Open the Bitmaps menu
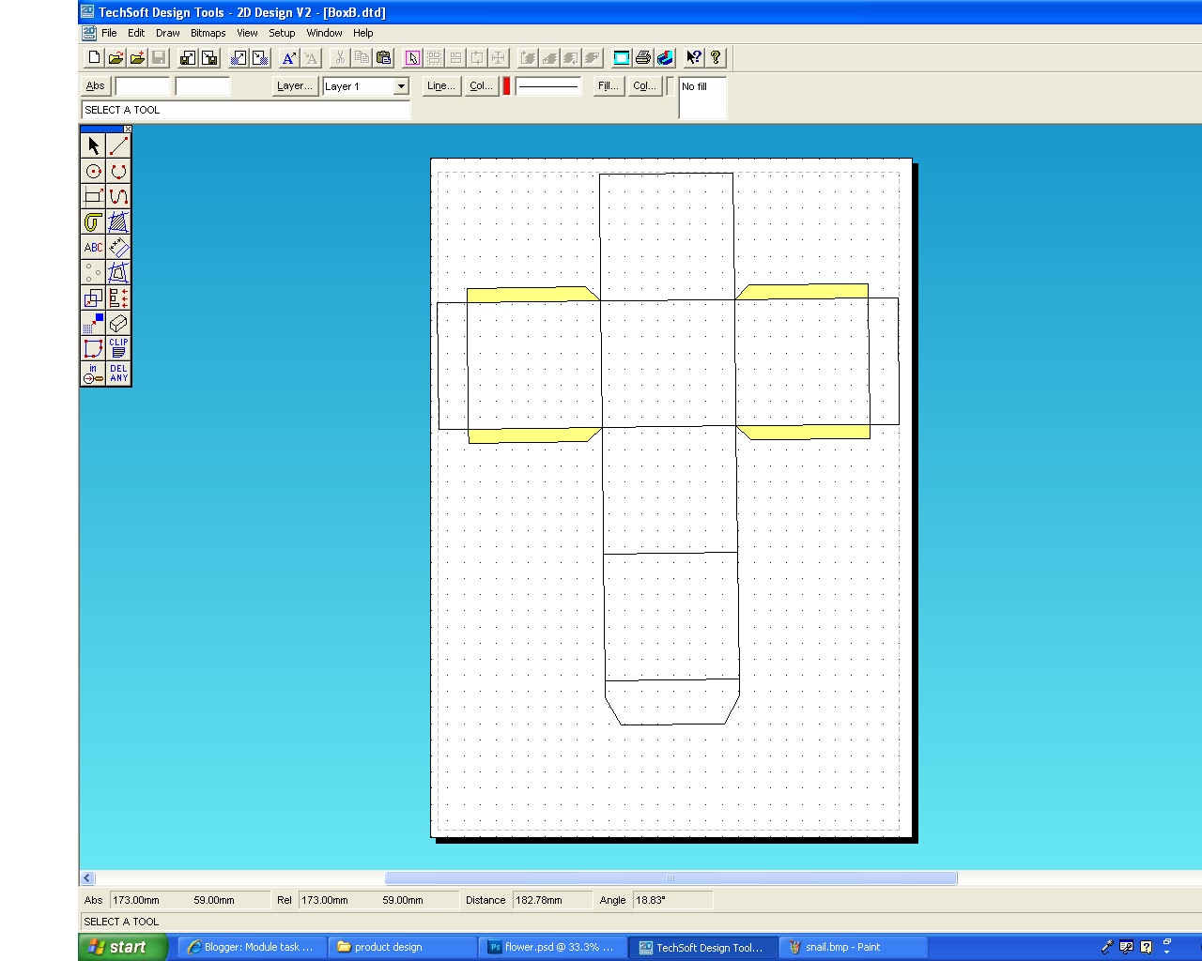The image size is (1202, 961). point(208,32)
